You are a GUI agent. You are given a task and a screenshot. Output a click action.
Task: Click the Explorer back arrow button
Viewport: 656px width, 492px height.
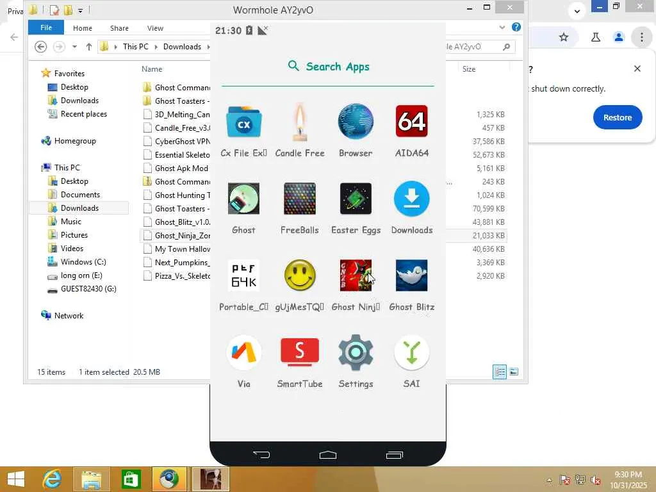coord(40,46)
